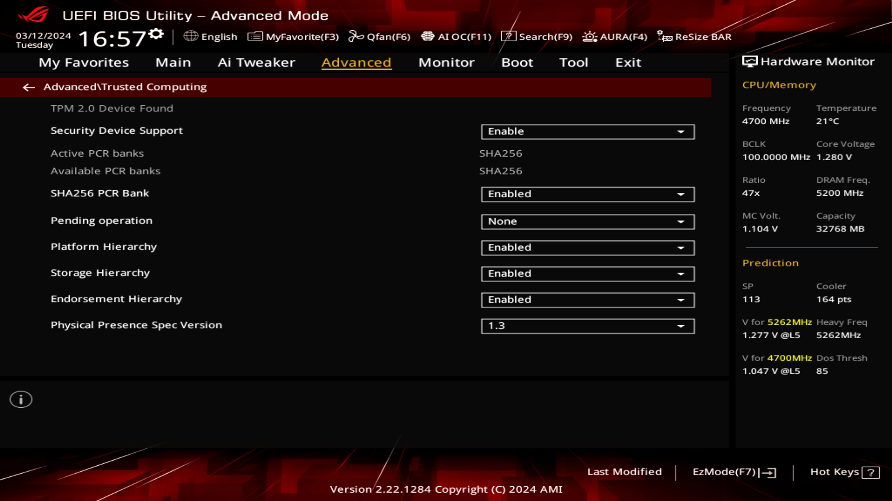Select the Advanced menu tab
892x501 pixels.
point(356,62)
